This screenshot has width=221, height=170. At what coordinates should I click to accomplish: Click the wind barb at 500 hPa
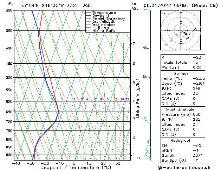[x=147, y=77]
